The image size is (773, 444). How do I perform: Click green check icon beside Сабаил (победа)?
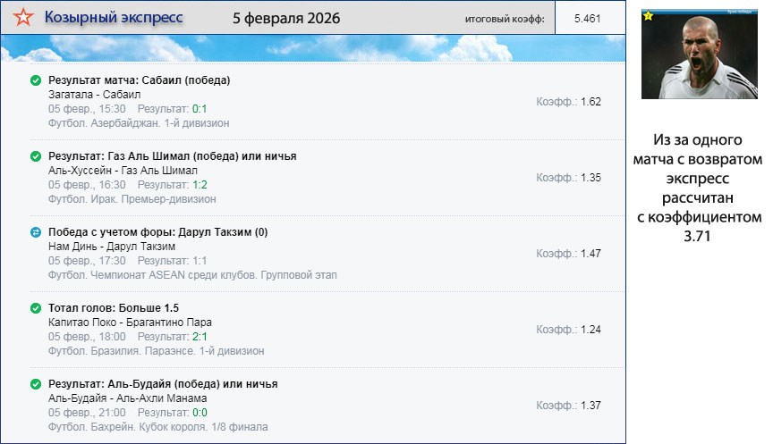(36, 80)
